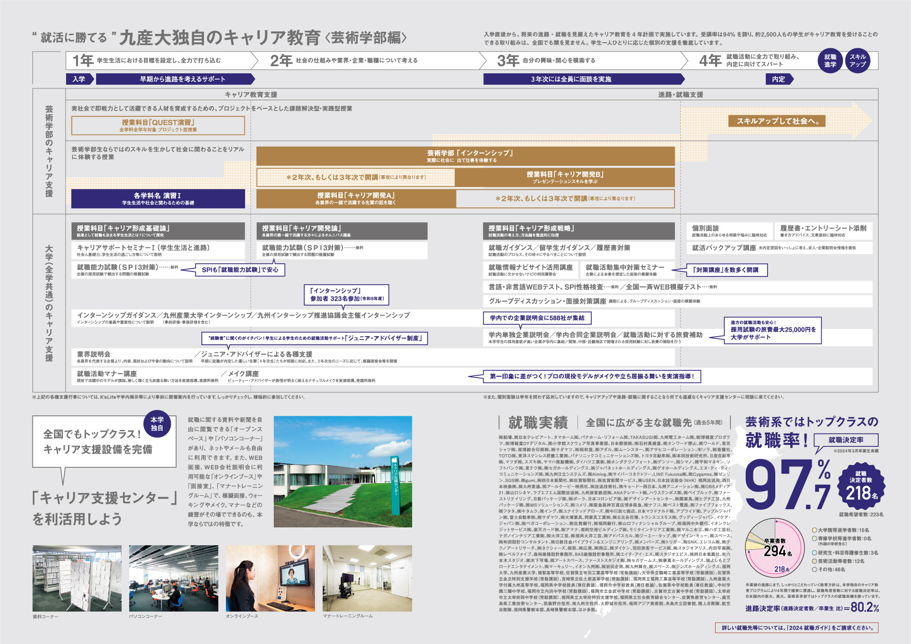This screenshot has height=644, width=911.
Task: Select the 入学 tag
Action: tap(80, 79)
